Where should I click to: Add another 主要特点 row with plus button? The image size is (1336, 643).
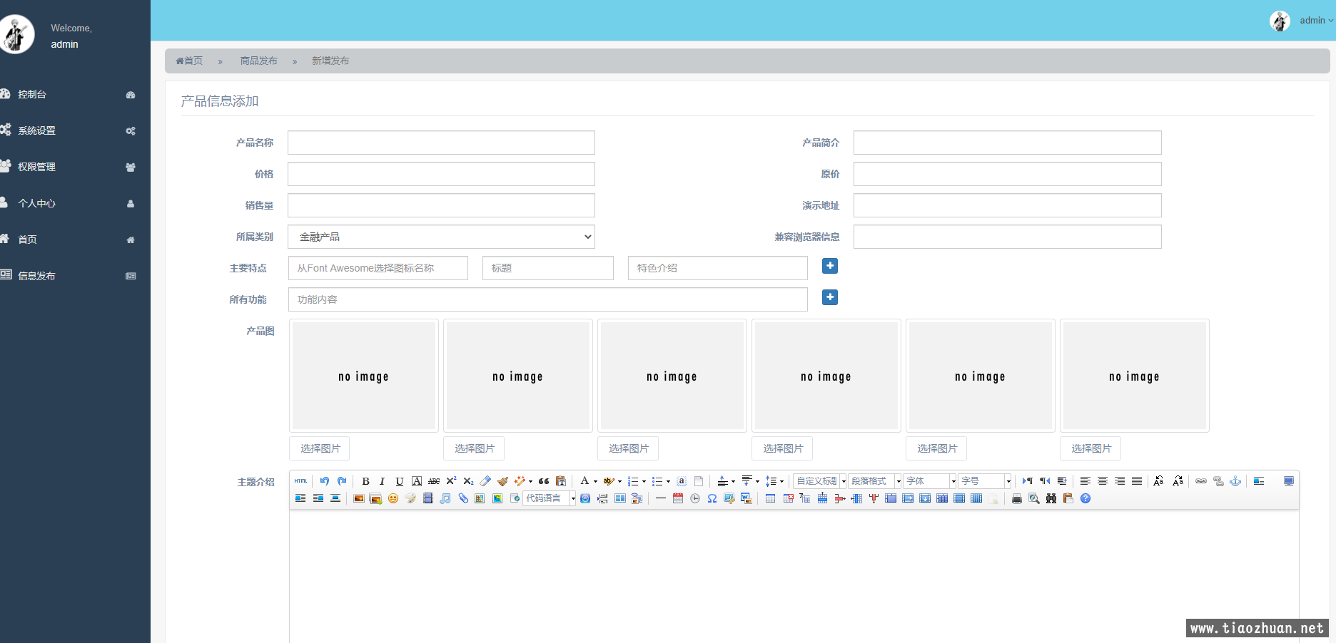click(x=830, y=266)
